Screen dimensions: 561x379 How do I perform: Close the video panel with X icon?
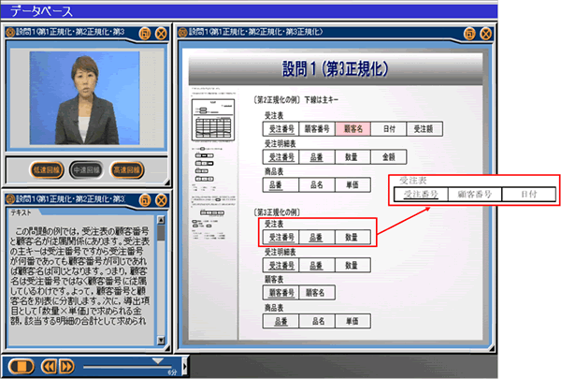pyautogui.click(x=160, y=33)
